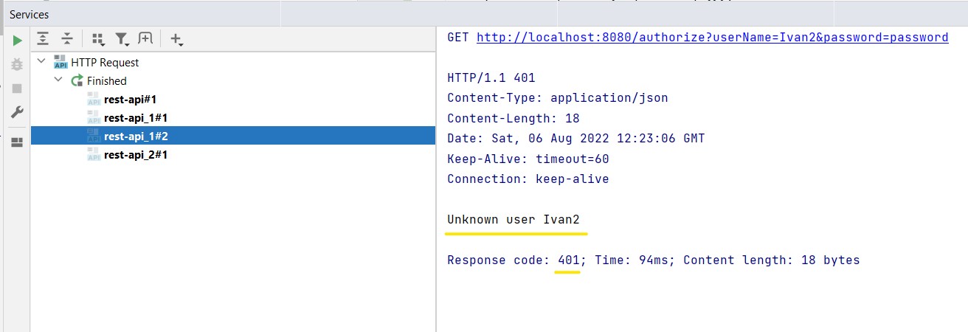
Task: Click the Connection: keep-alive header
Action: pos(528,179)
